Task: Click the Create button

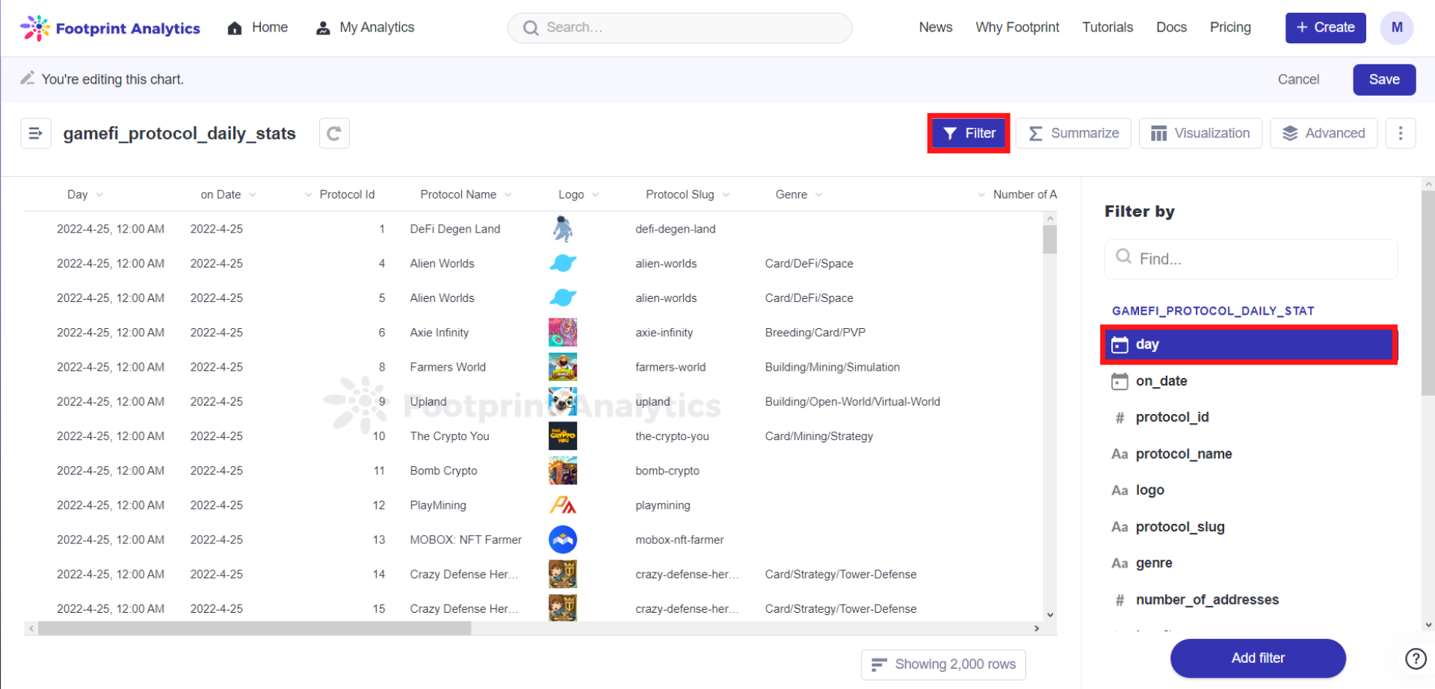Action: click(1325, 28)
